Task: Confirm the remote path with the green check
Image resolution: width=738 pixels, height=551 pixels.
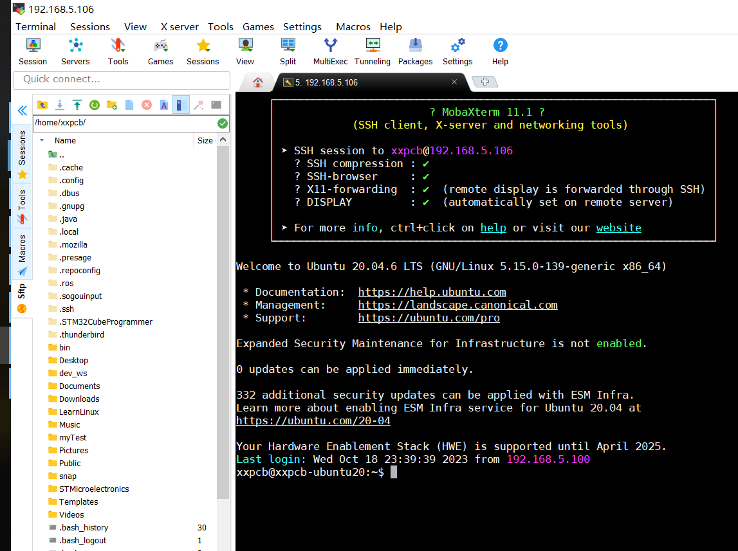Action: click(x=223, y=123)
